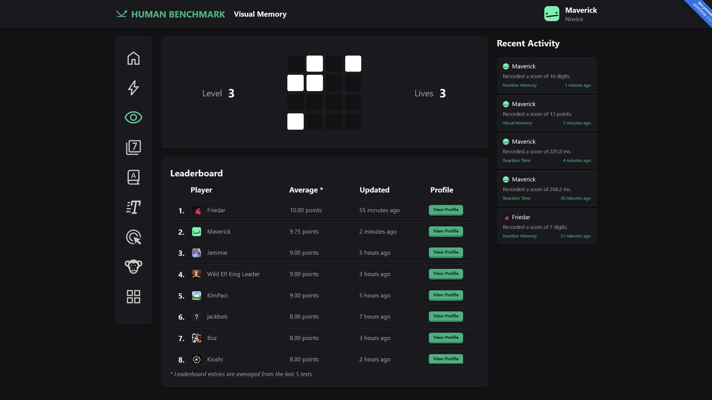The image size is (712, 400).
Task: Click the 9.75 points value
Action: [304, 231]
